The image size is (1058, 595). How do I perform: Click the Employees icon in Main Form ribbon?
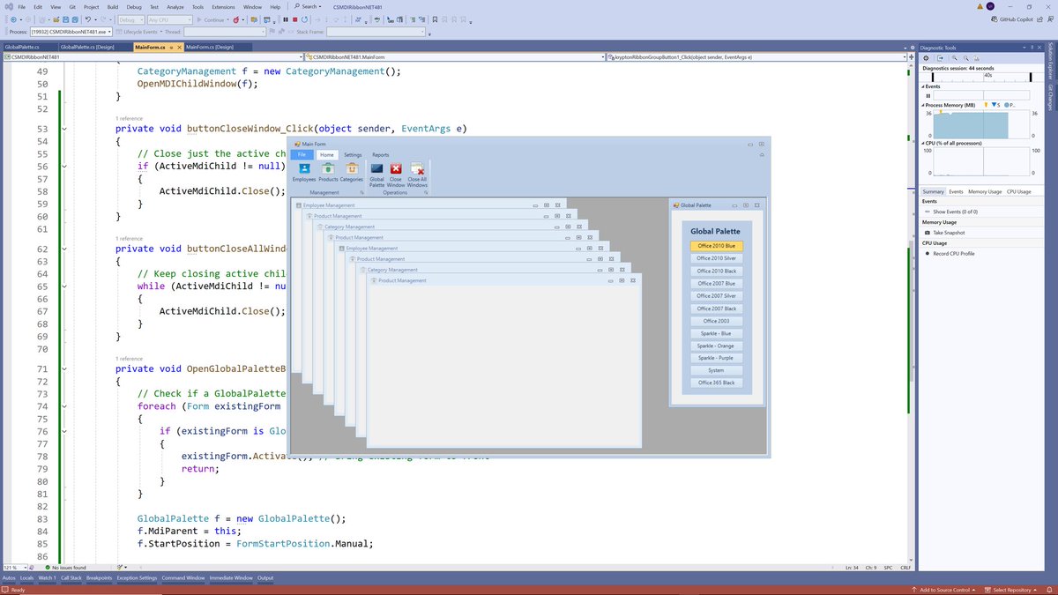[x=303, y=168]
